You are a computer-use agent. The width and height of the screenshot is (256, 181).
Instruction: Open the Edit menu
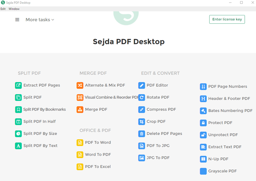click(3, 9)
